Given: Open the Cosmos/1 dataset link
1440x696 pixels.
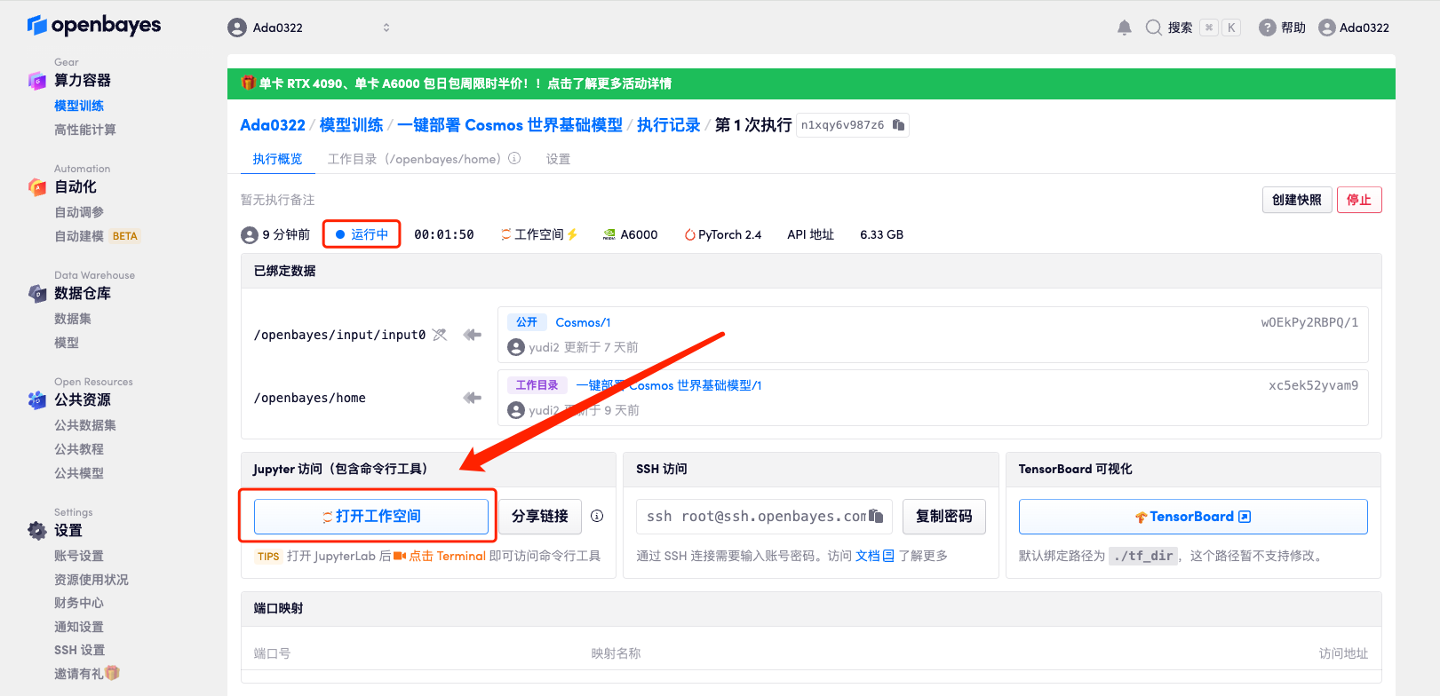Looking at the screenshot, I should [x=583, y=322].
